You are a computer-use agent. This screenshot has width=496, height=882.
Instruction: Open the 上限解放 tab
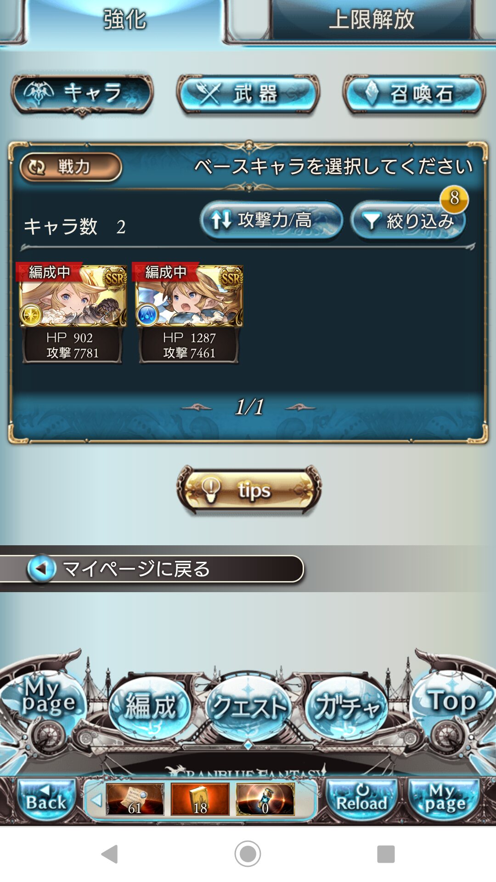point(371,20)
